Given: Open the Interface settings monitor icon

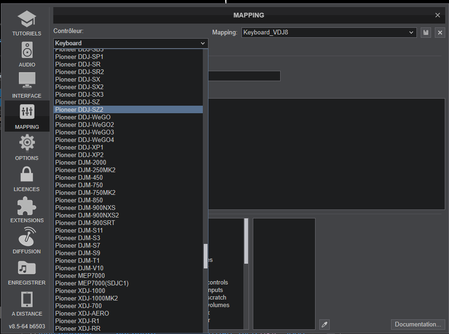Looking at the screenshot, I should [27, 81].
